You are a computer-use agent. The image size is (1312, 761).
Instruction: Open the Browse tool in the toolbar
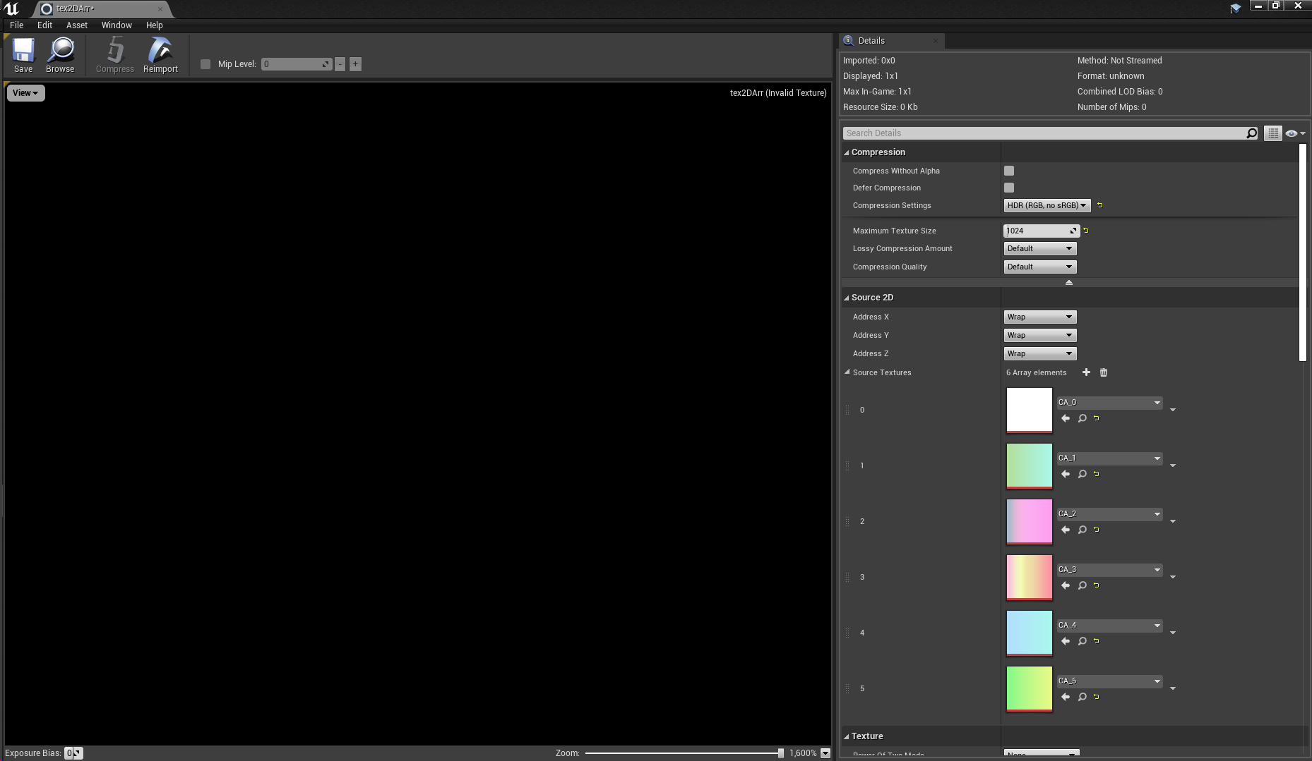(60, 54)
